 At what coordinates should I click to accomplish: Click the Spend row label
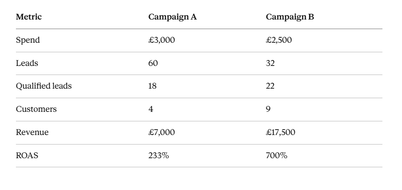pyautogui.click(x=28, y=40)
